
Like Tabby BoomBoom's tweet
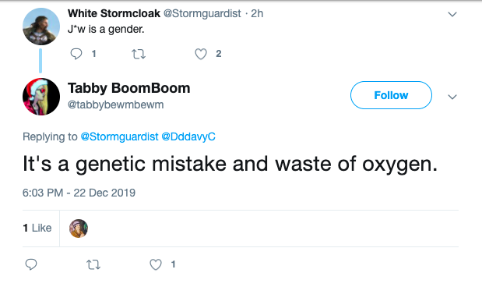pyautogui.click(x=156, y=264)
